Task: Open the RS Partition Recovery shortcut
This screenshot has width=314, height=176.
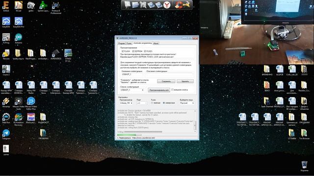Action: (x=19, y=119)
